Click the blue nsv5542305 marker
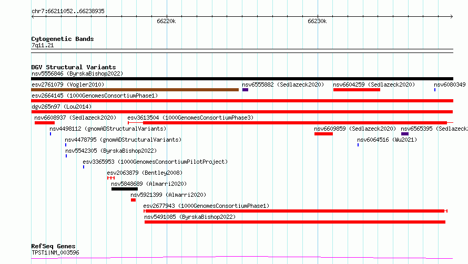 coord(66,156)
